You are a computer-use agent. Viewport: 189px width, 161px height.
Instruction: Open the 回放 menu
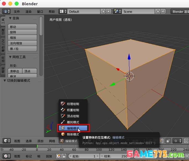tap(49, 156)
